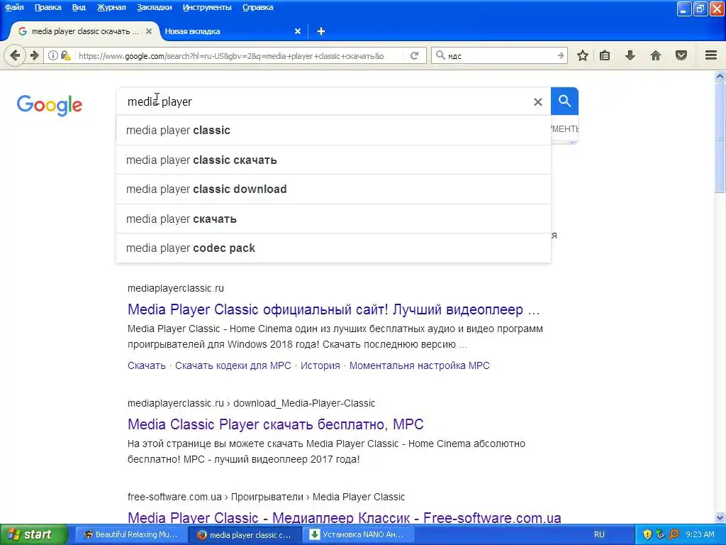Open a new tab with plus button
This screenshot has width=726, height=545.
(321, 31)
